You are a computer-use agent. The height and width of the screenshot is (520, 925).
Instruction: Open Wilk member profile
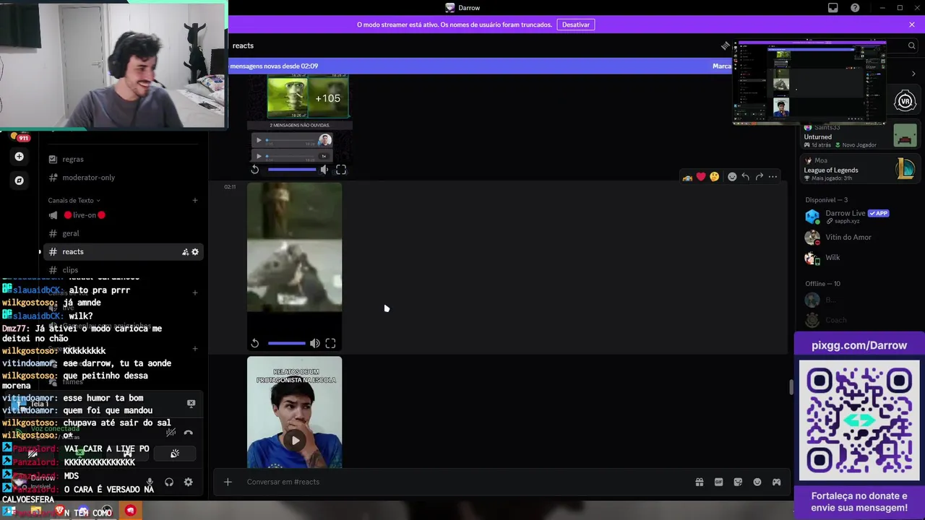[860, 257]
